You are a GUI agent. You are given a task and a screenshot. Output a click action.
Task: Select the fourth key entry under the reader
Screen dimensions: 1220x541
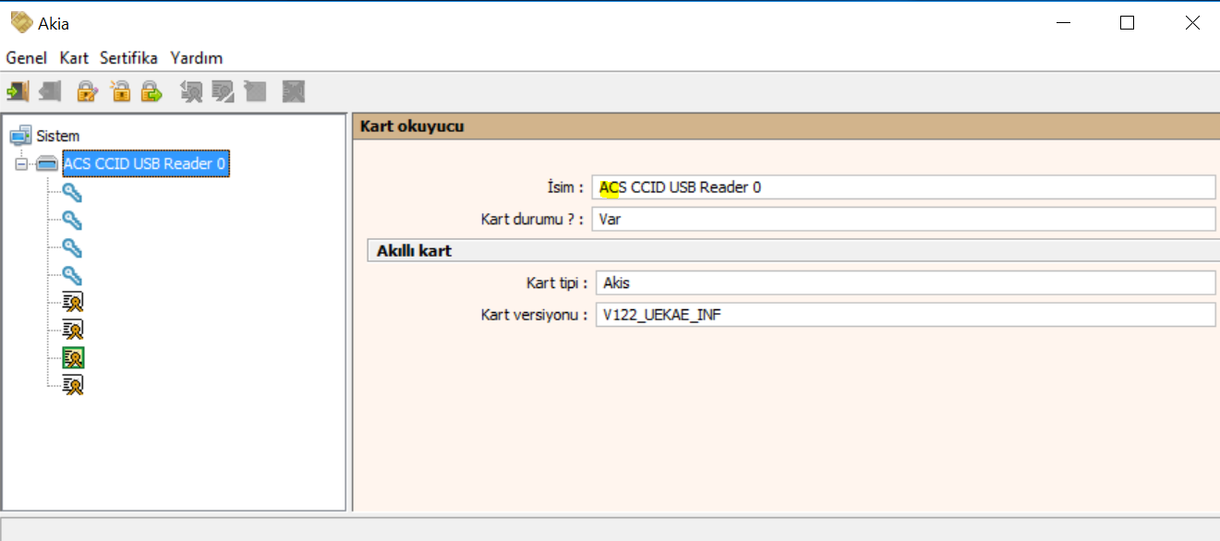[x=72, y=274]
